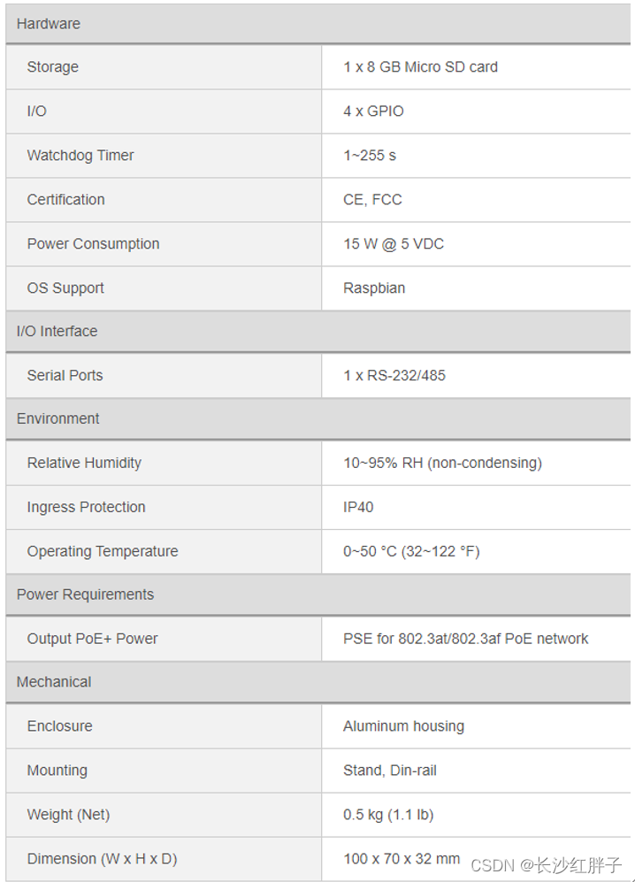Image resolution: width=635 pixels, height=882 pixels.
Task: Click the 'Aluminum housing' enclosure value
Action: click(x=403, y=726)
